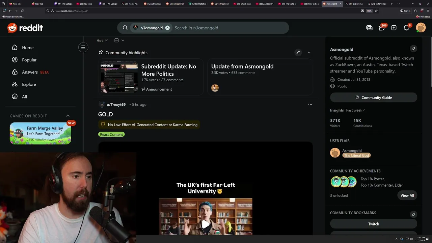Collapse the Games on Reddit section
The image size is (432, 243).
click(x=68, y=116)
